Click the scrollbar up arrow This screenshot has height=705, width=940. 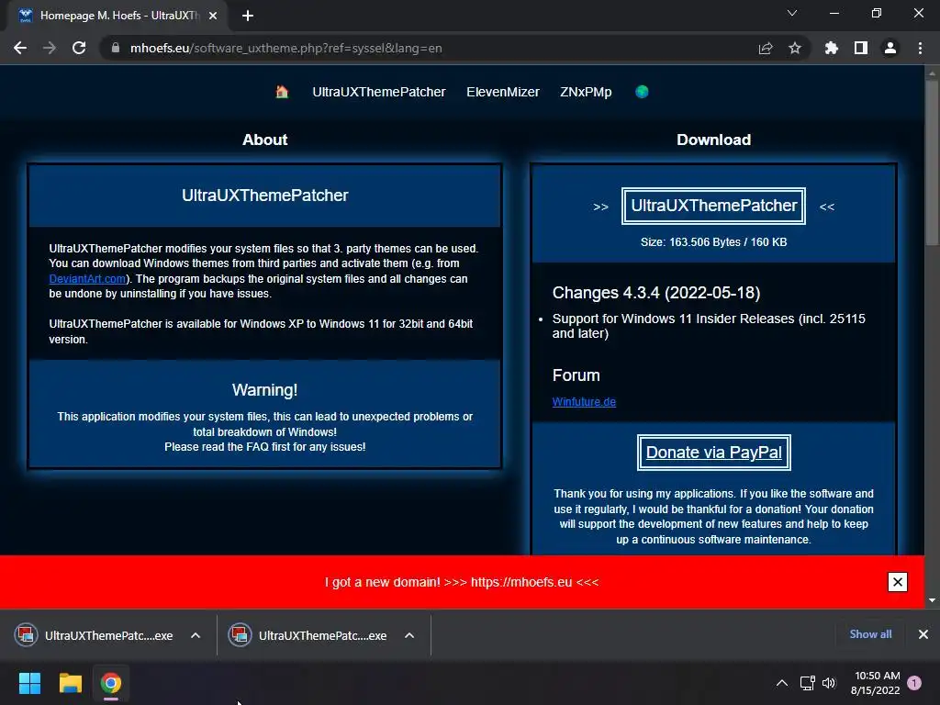pos(932,73)
